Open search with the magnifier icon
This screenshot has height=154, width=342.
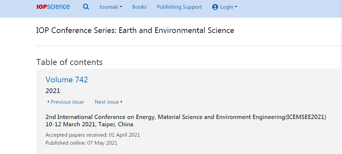[x=86, y=7]
